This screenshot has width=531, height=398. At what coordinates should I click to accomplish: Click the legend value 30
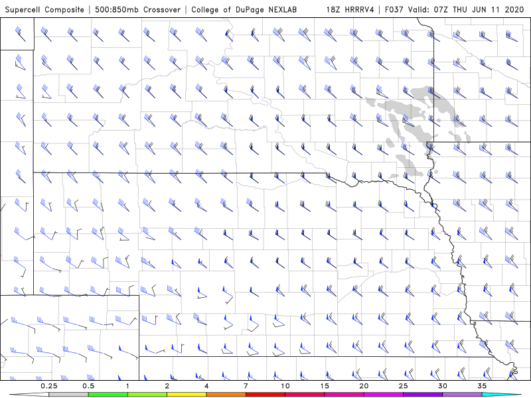tap(443, 386)
